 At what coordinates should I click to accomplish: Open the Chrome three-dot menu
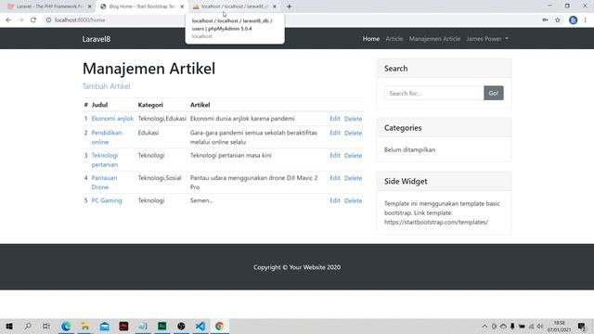(x=586, y=20)
